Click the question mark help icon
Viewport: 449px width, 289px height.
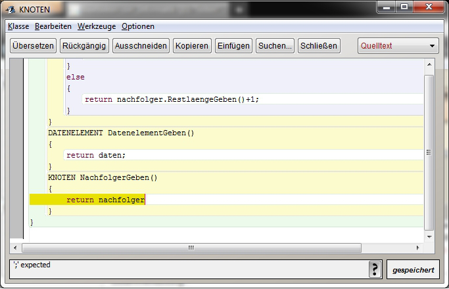click(375, 270)
